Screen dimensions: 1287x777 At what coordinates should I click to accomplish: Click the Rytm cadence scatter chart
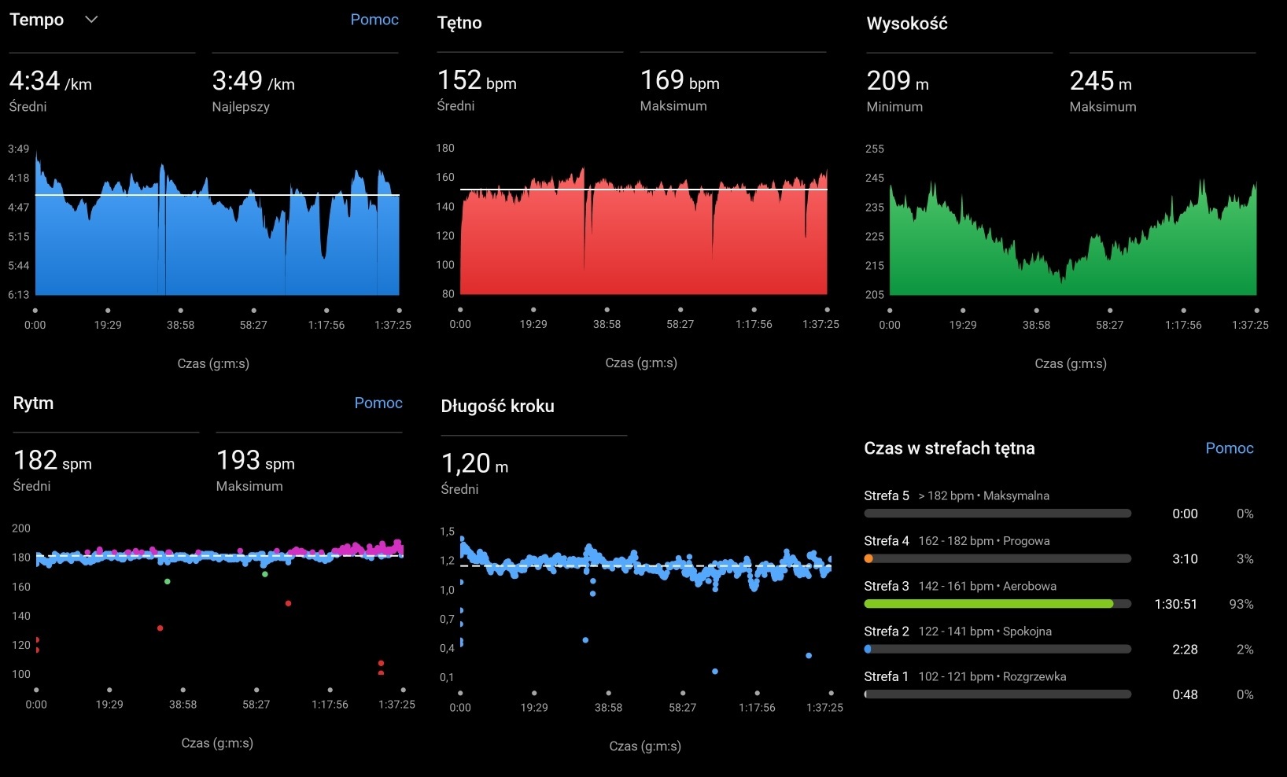click(x=219, y=598)
